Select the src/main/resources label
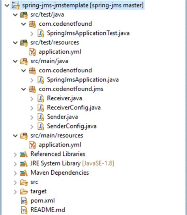This screenshot has height=215, width=187. click(57, 136)
